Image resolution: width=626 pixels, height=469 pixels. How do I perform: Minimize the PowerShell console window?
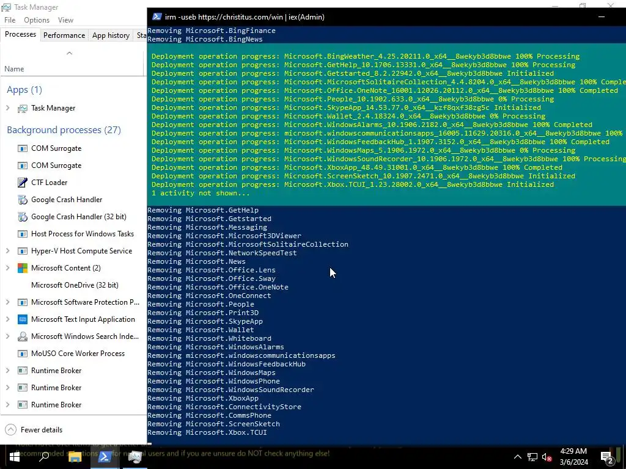click(602, 16)
